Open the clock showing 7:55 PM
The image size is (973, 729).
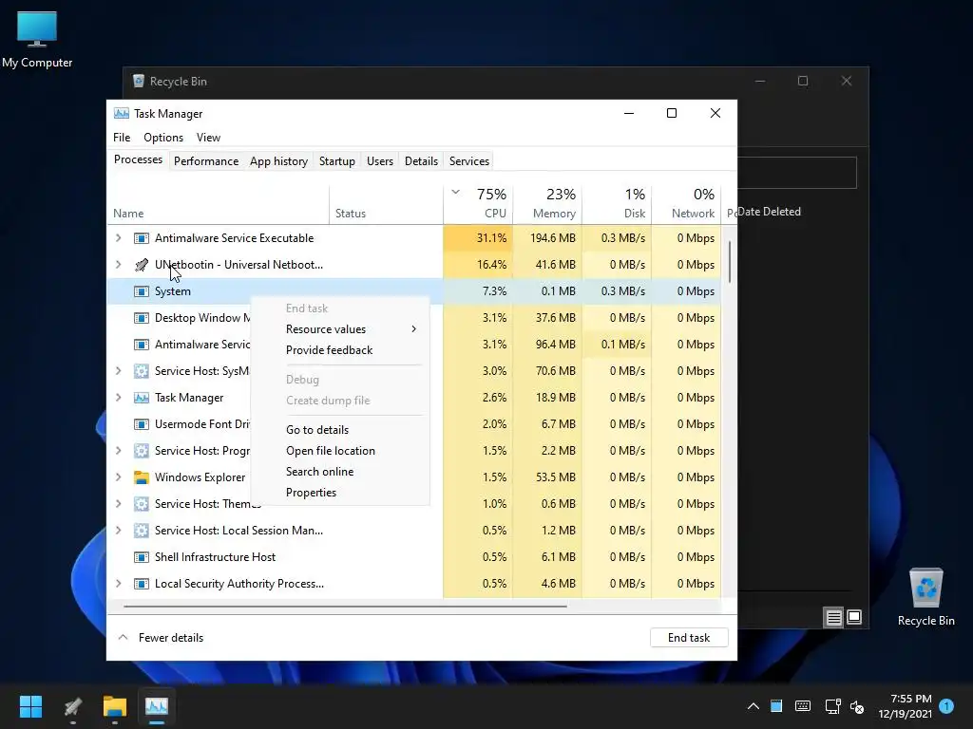(906, 706)
